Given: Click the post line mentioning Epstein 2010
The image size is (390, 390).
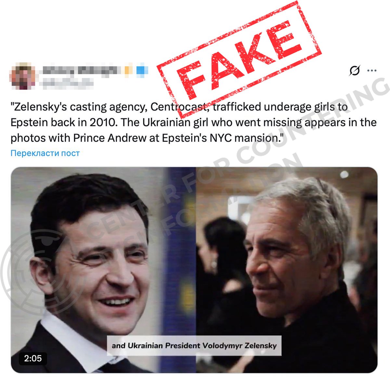Looking at the screenshot, I should click(x=194, y=123).
